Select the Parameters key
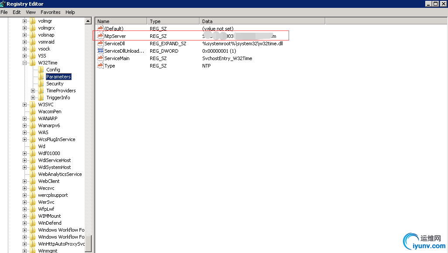Image resolution: width=448 pixels, height=253 pixels. click(59, 77)
